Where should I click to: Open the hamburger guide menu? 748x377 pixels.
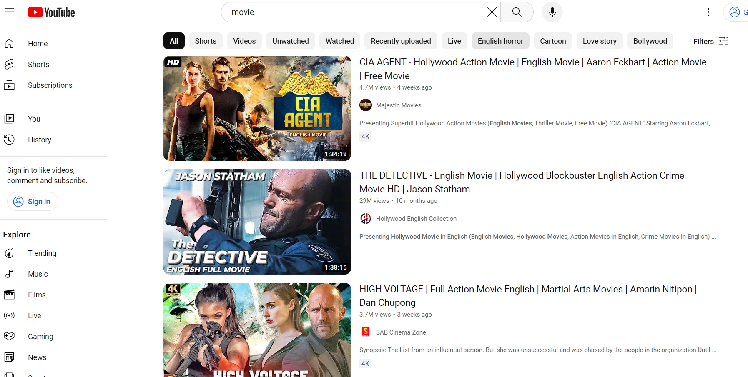9,12
